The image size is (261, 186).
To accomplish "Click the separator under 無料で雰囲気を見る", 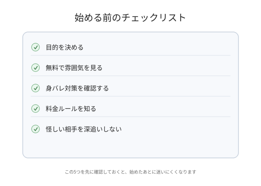I will pos(130,76).
